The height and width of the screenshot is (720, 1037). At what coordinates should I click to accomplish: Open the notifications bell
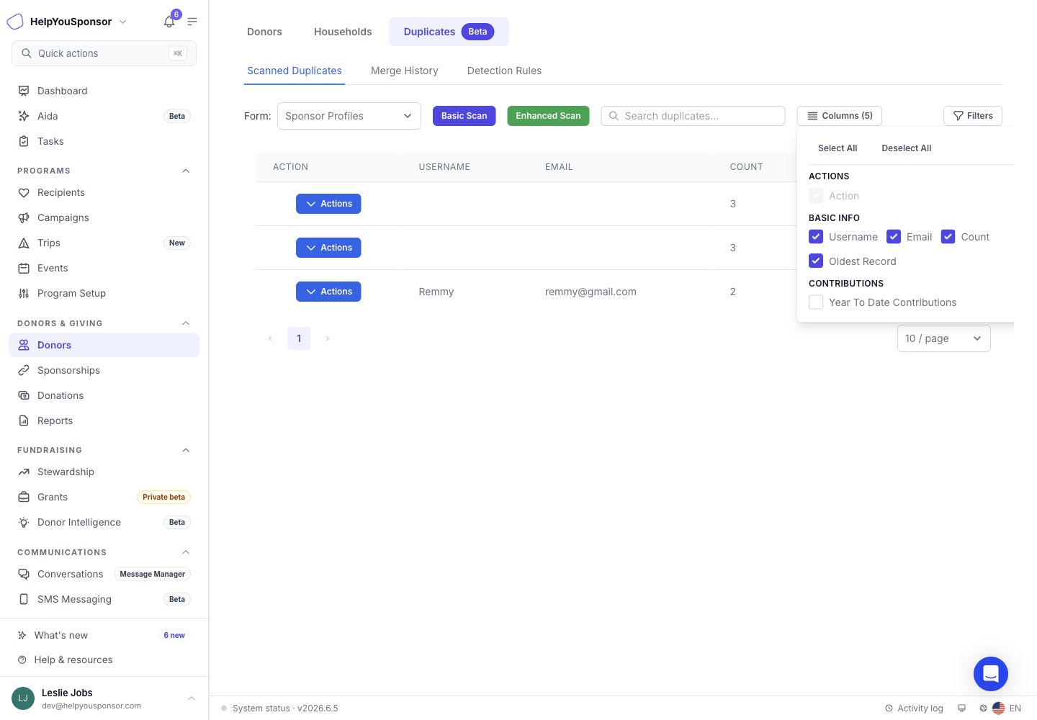(x=169, y=22)
